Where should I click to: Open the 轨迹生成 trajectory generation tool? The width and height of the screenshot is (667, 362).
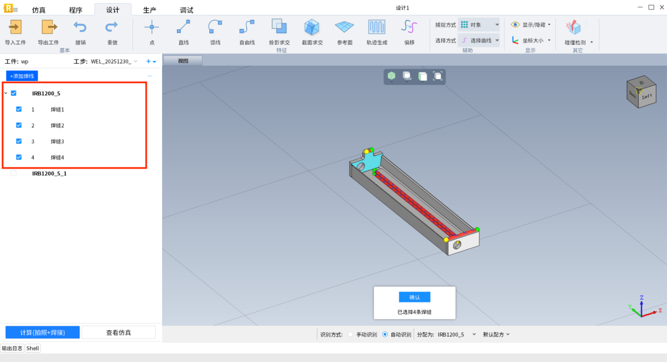(377, 27)
